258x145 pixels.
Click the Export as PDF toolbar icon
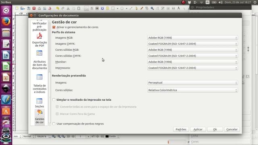click(50, 8)
